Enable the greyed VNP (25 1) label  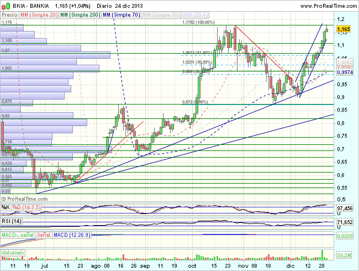click(x=195, y=15)
